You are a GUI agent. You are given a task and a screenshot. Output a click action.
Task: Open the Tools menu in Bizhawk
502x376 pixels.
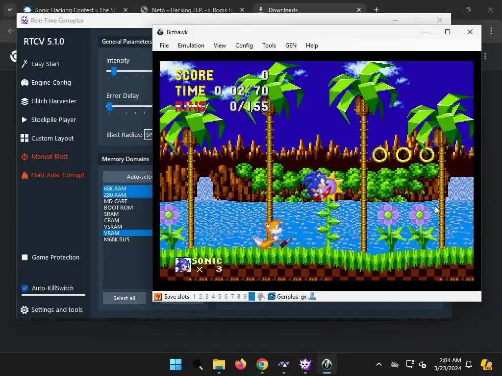tap(269, 46)
